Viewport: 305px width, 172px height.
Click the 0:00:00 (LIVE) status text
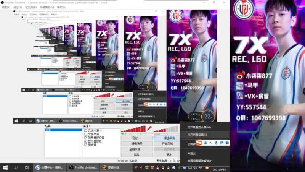127,161
